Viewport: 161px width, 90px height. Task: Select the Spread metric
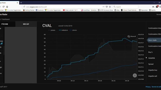[x=151, y=64]
